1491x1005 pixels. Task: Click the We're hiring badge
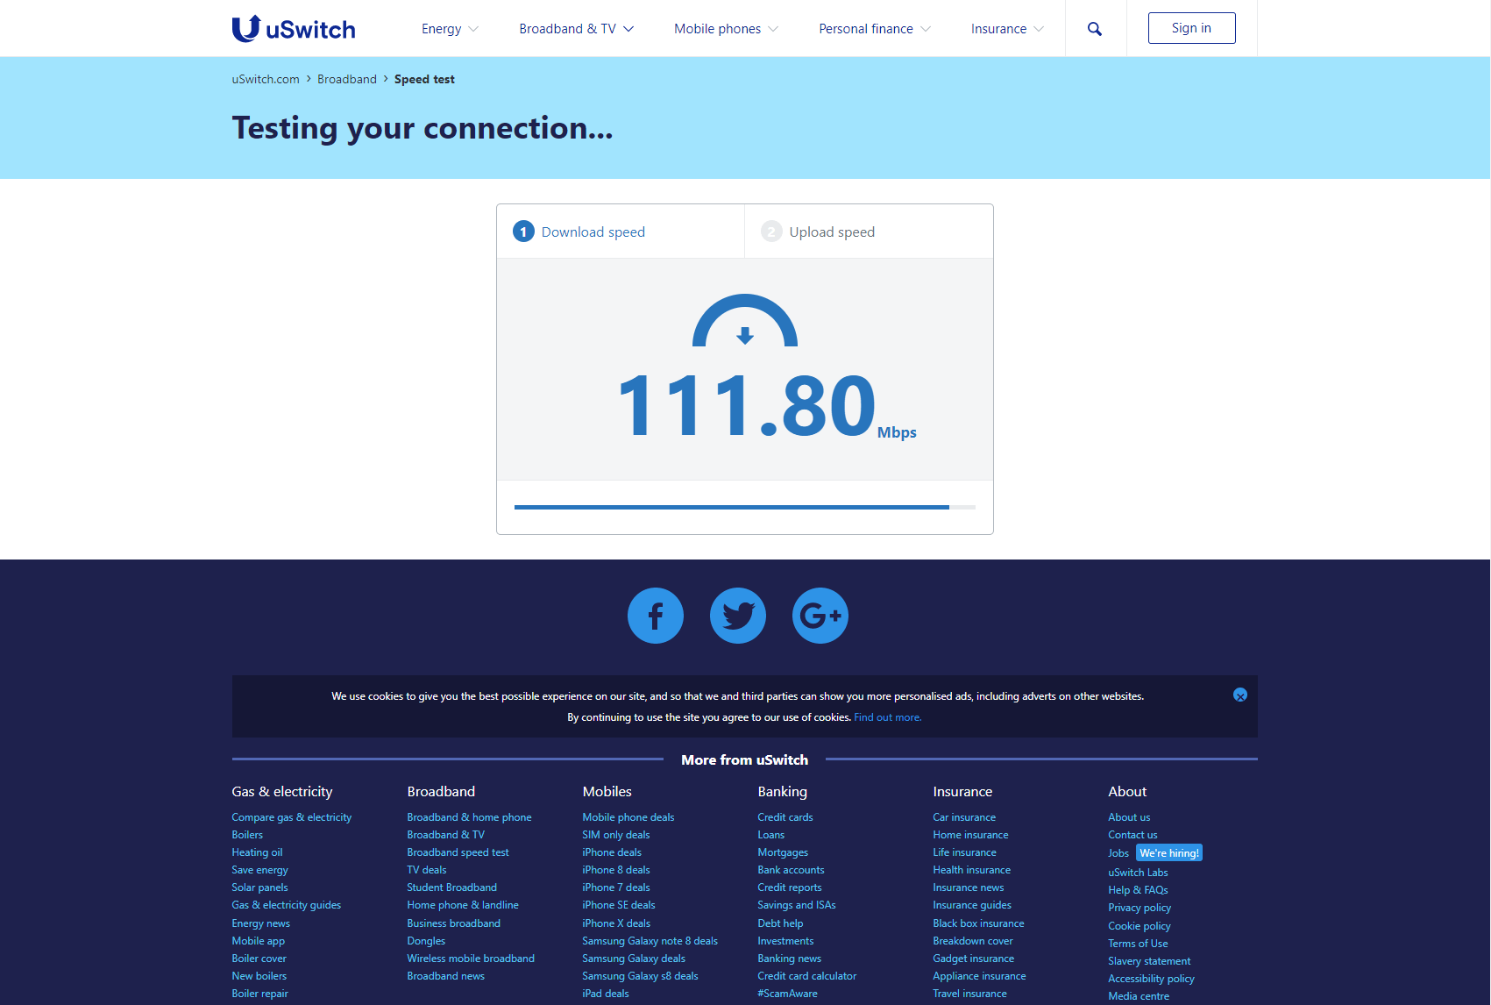[1169, 853]
